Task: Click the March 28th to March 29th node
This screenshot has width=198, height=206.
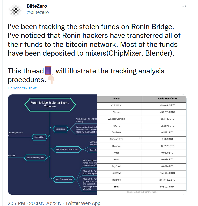Action: [x=67, y=149]
